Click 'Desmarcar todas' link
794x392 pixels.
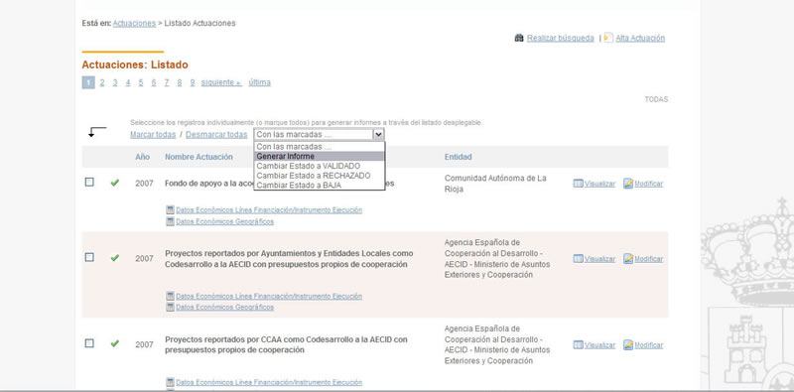click(x=216, y=135)
